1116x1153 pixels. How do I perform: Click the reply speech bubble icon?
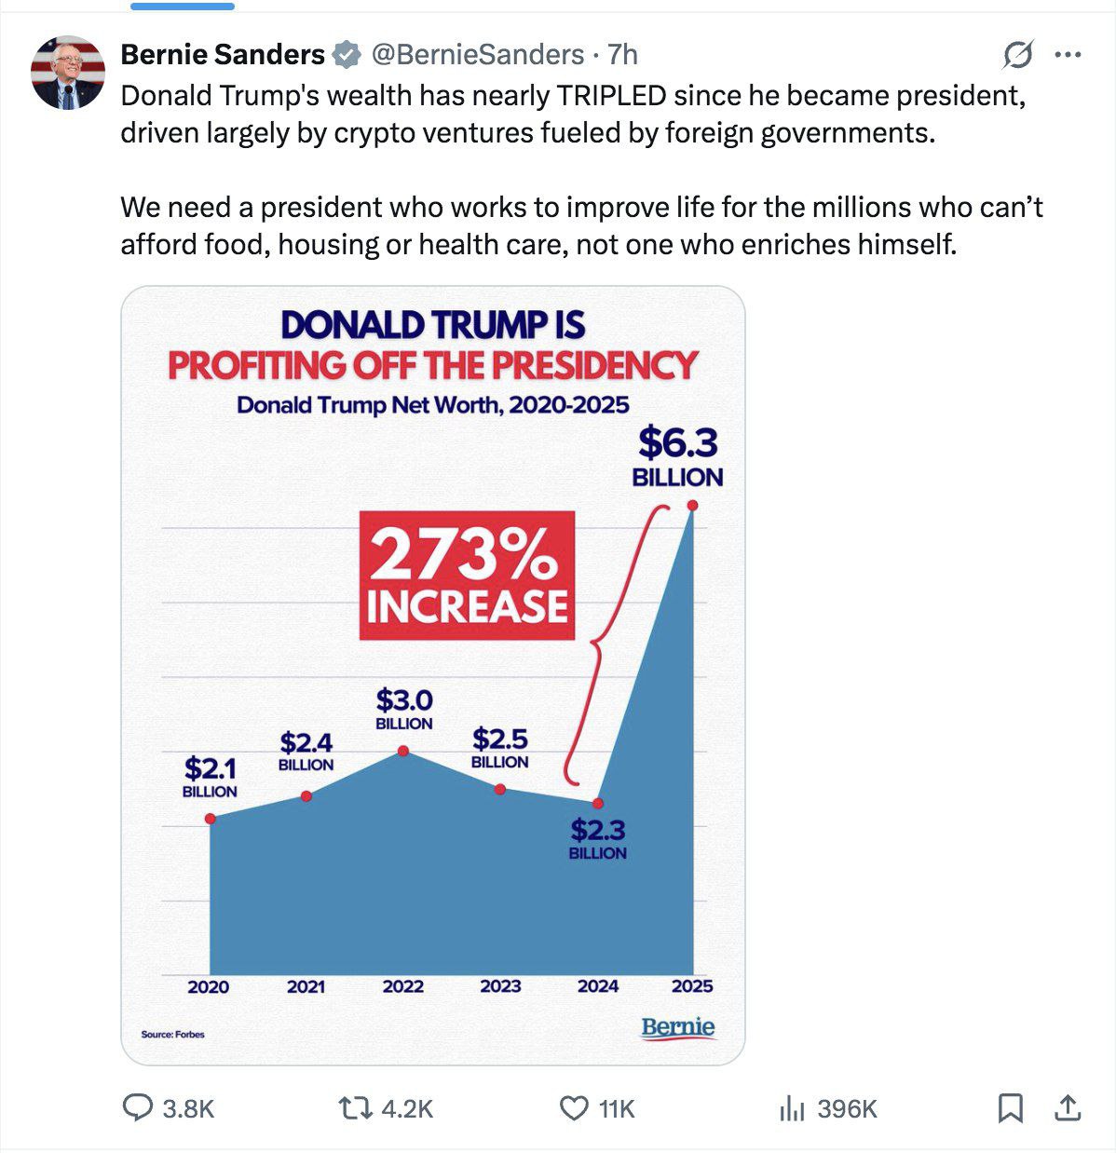(138, 1107)
